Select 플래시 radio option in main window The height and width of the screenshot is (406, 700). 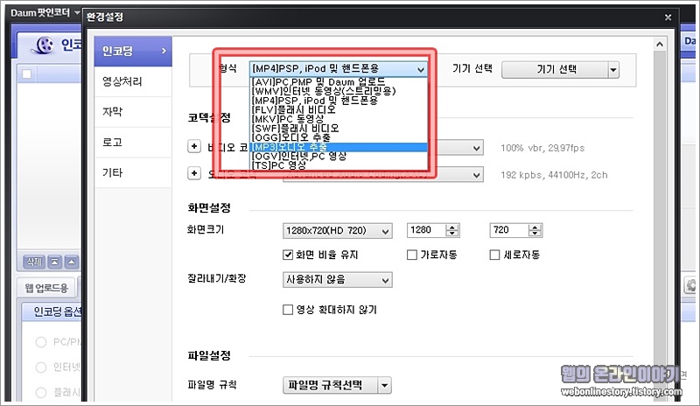click(x=40, y=392)
